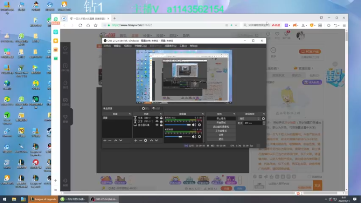Move selected scene up in OBS
The width and height of the screenshot is (361, 203).
click(116, 140)
